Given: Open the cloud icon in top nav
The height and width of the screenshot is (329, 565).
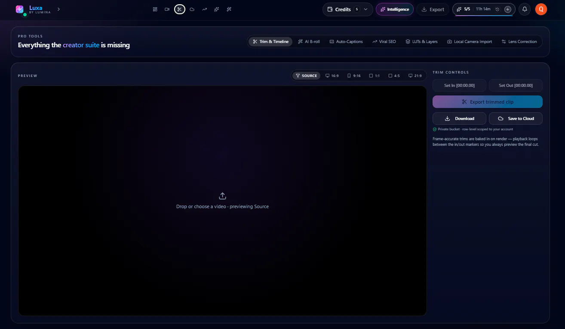Looking at the screenshot, I should (192, 9).
